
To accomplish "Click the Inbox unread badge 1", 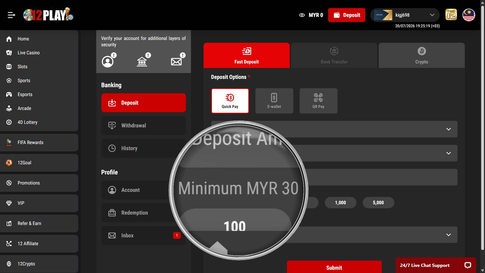I will [177, 236].
